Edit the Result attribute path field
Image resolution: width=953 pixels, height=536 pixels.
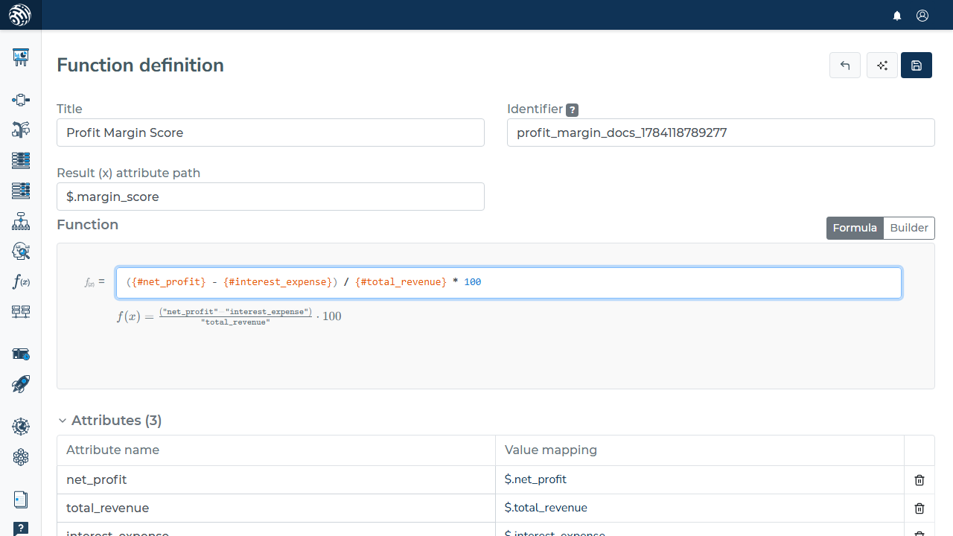click(270, 197)
